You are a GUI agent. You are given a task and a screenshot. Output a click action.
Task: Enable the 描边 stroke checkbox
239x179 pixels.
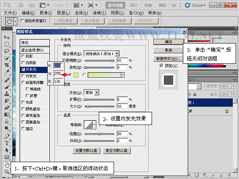(x=23, y=129)
